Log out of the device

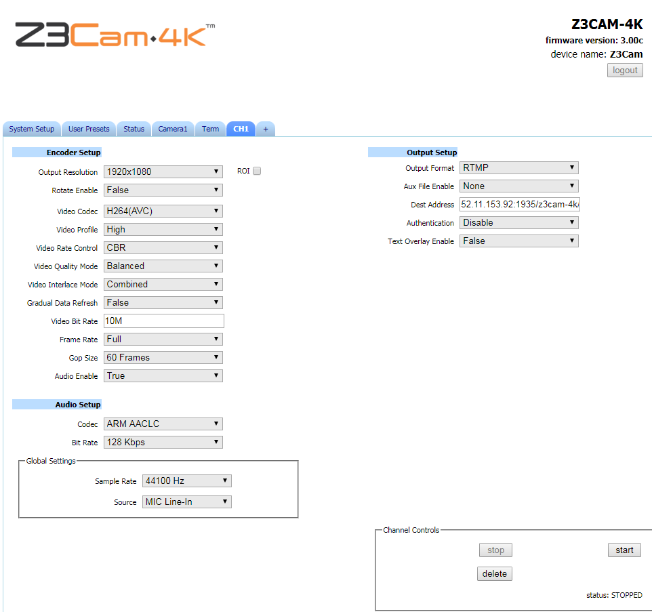pyautogui.click(x=625, y=70)
